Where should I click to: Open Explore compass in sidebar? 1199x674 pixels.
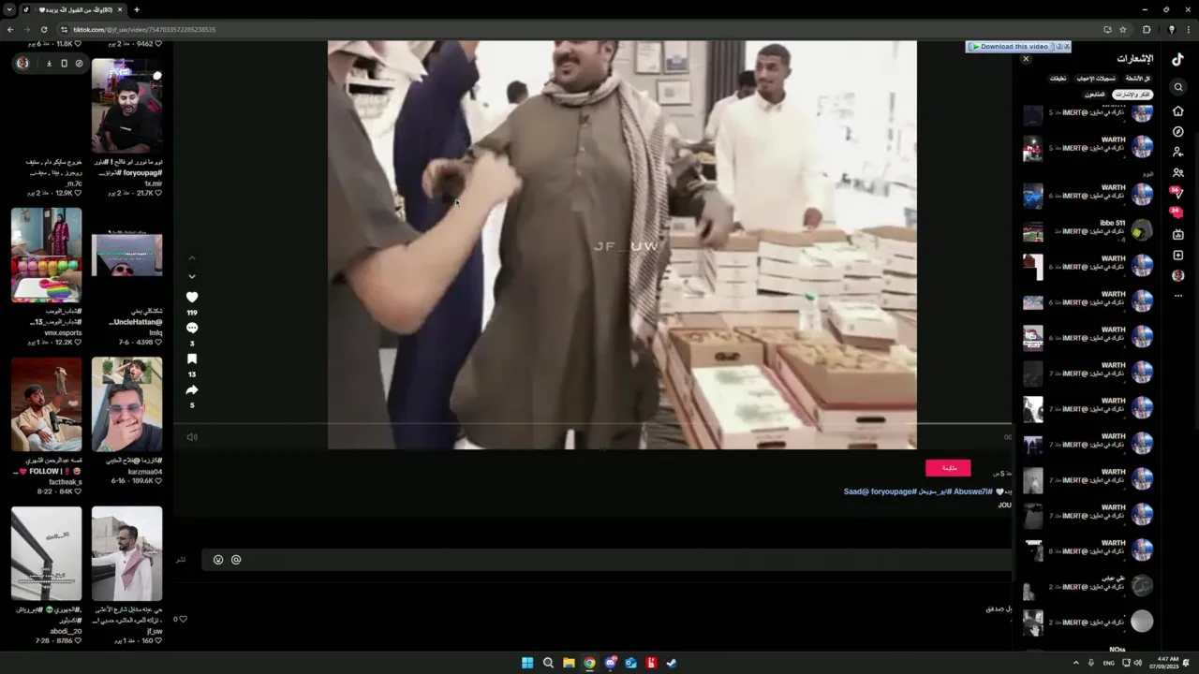pos(1178,132)
